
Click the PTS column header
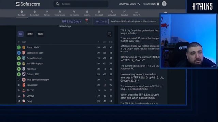(111, 42)
